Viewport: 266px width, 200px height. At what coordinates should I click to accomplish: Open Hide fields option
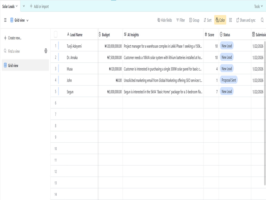(165, 20)
